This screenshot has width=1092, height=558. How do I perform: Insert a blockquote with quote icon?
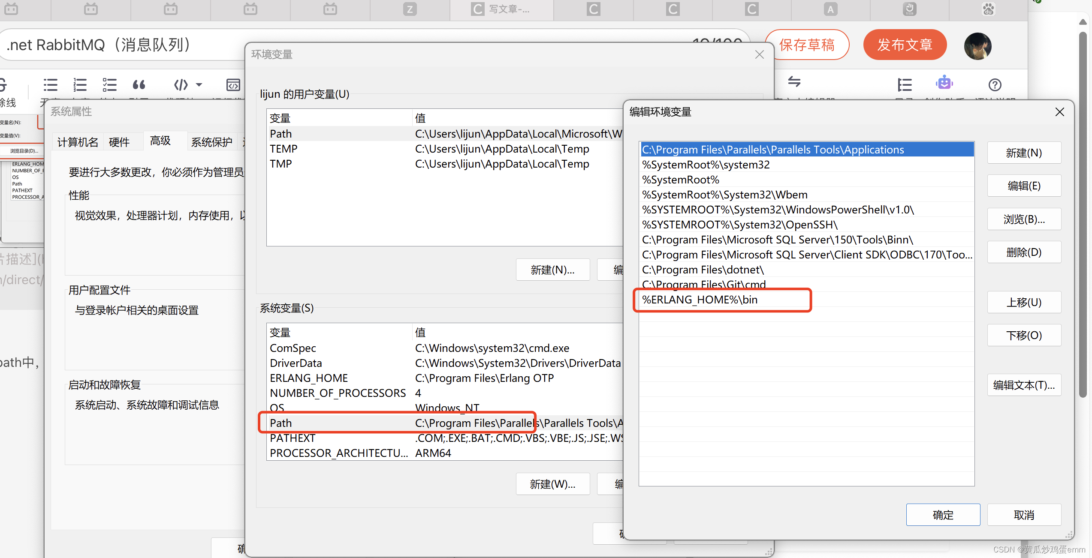click(x=139, y=85)
